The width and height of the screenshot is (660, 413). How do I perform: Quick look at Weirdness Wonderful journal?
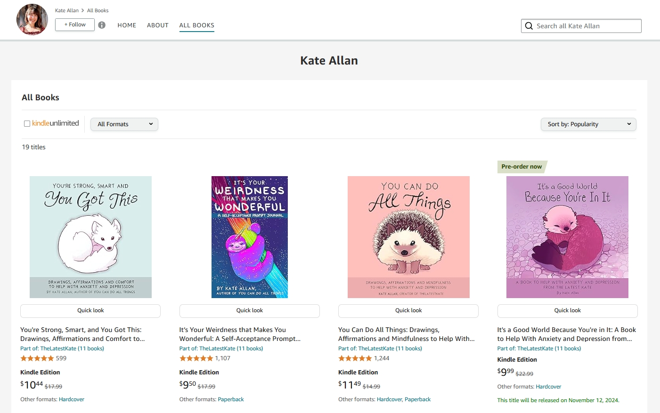(x=250, y=311)
